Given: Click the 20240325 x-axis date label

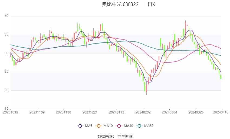Looking at the screenshot, I should pos(196,112).
